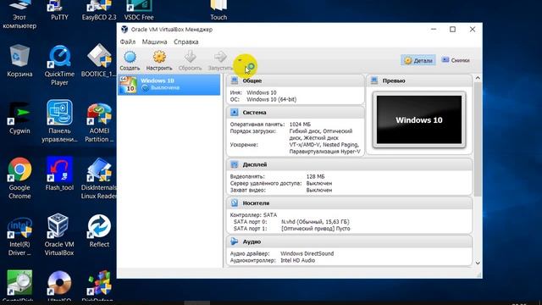The width and height of the screenshot is (542, 305).
Task: Open the Файл menu
Action: [128, 42]
